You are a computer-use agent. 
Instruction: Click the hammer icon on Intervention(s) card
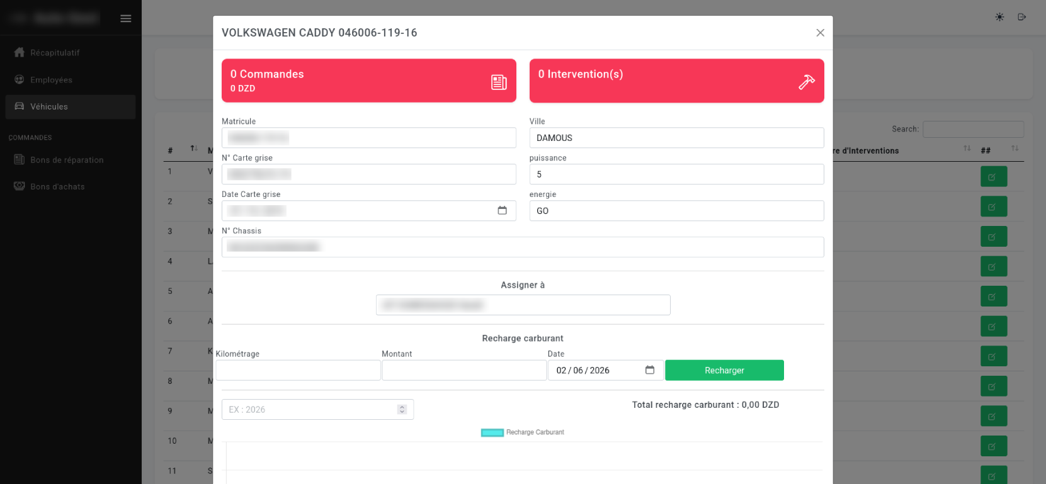807,82
